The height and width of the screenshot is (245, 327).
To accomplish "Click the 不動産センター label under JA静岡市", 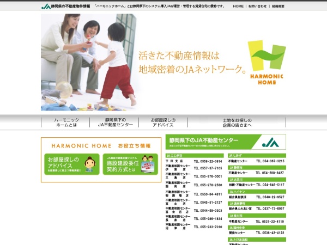I will [x=238, y=173].
